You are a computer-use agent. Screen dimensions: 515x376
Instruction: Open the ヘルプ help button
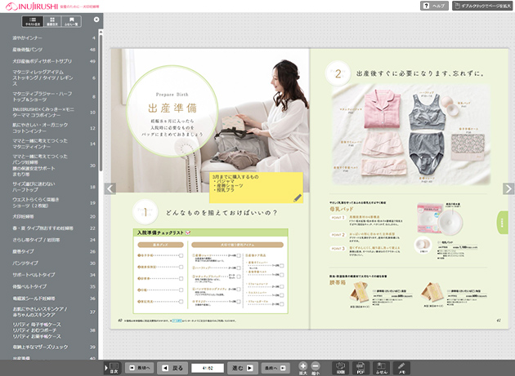pos(433,6)
